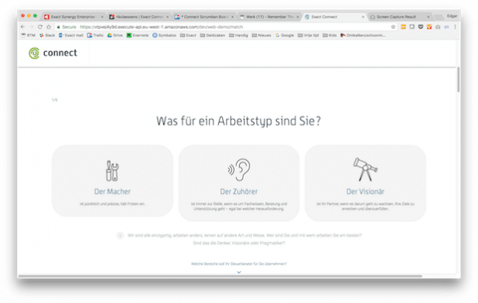Open the RTM bookmark
This screenshot has height=303, width=478.
pyautogui.click(x=28, y=36)
